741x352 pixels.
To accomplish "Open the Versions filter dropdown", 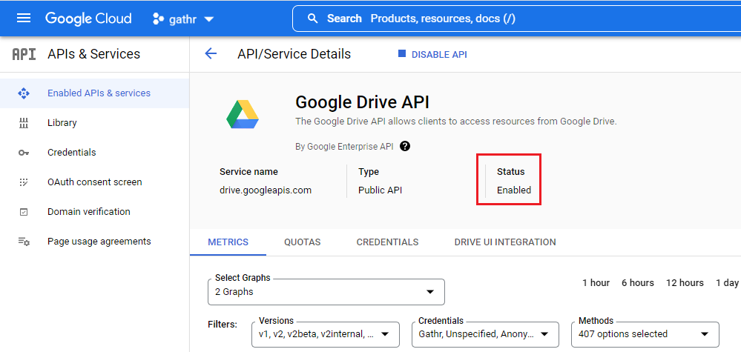I will tap(326, 334).
